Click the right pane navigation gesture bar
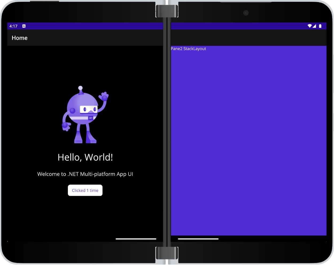This screenshot has height=265, width=334. pos(198,239)
